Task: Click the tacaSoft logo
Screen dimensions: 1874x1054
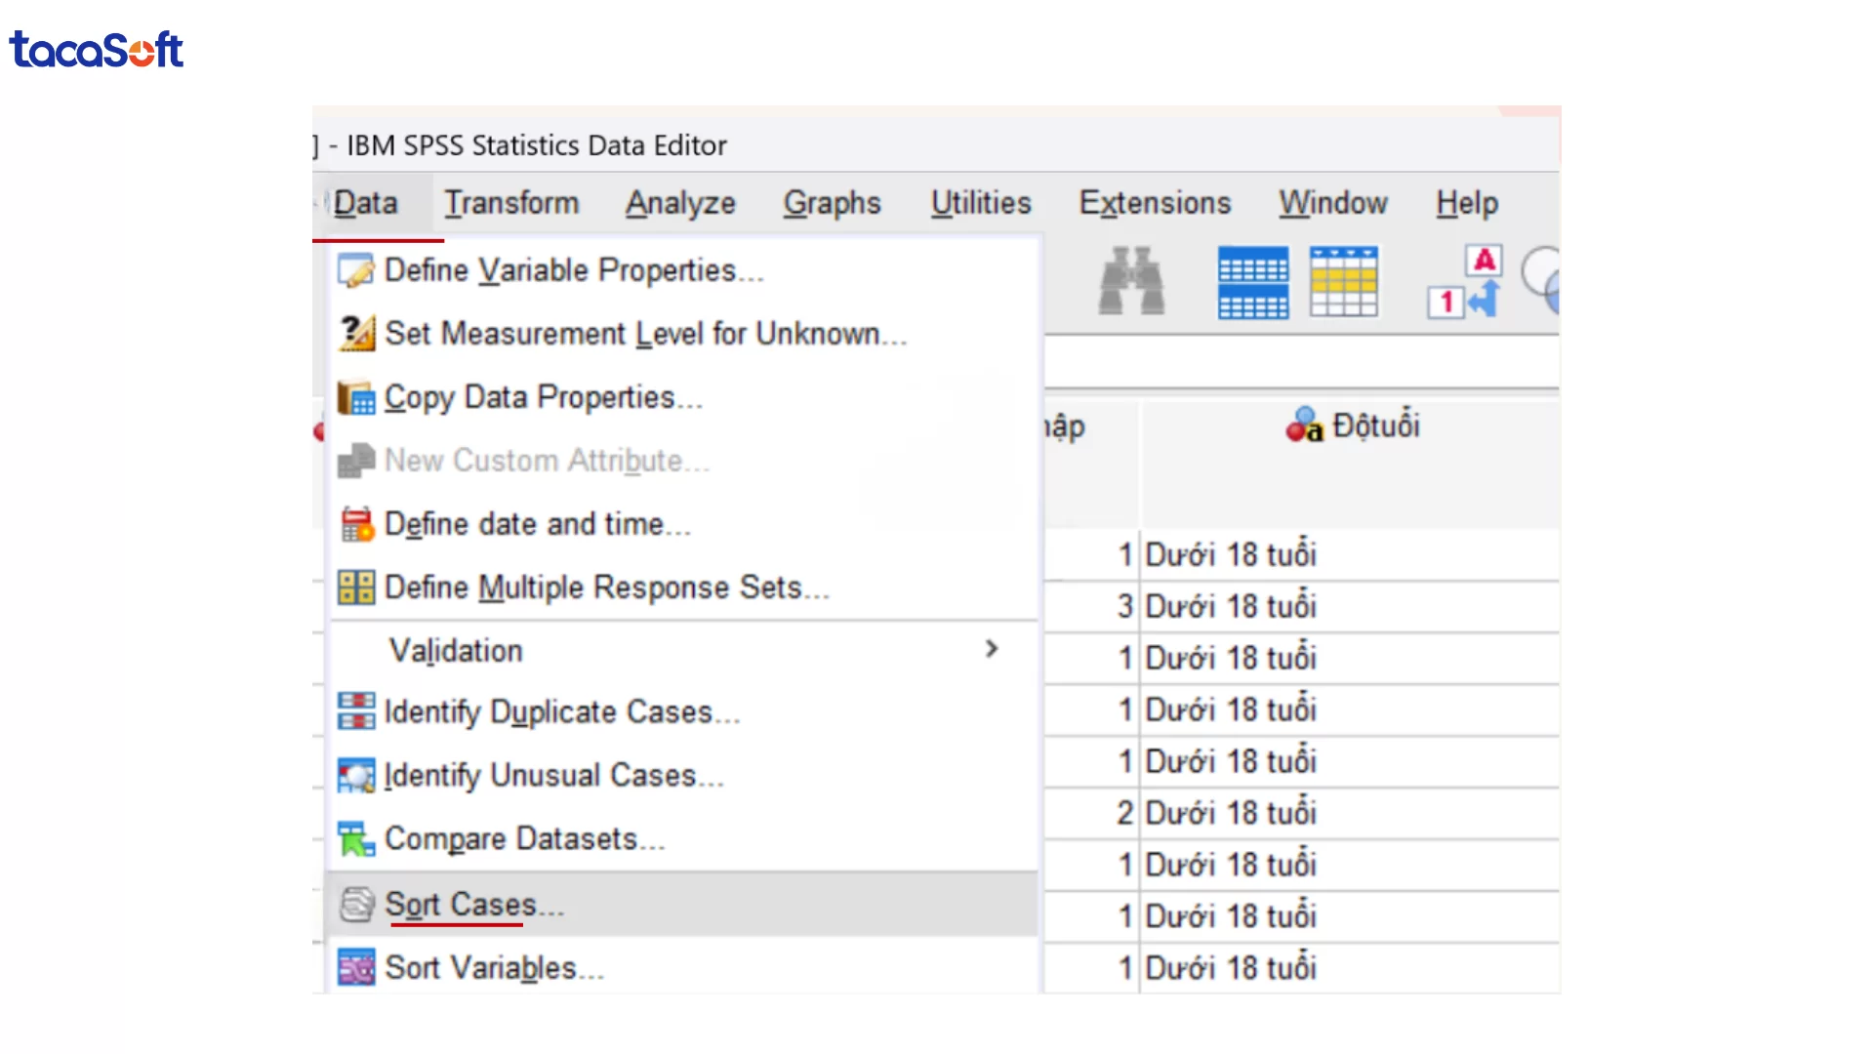Action: click(96, 49)
